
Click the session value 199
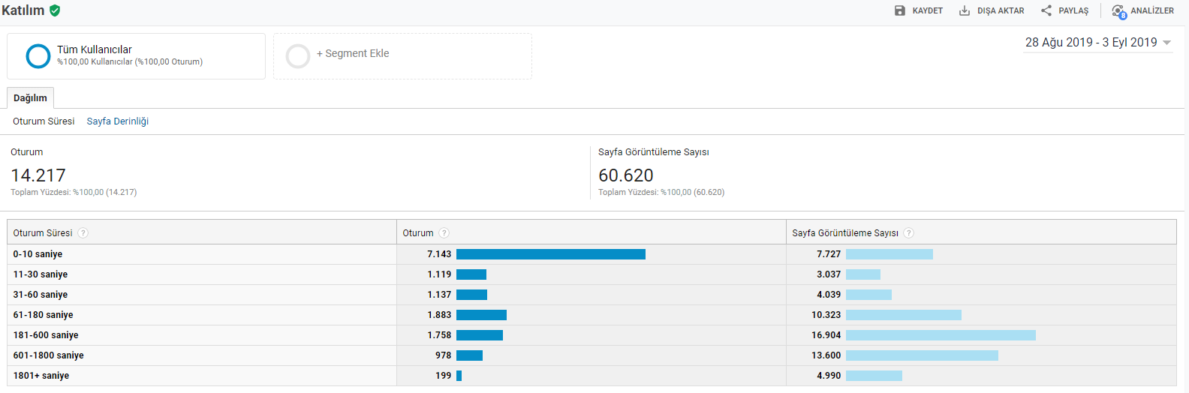coord(444,376)
